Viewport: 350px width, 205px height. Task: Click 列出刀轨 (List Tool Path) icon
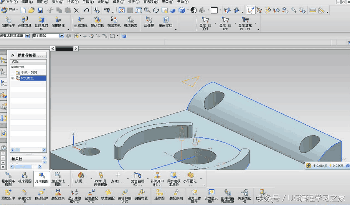click(114, 22)
